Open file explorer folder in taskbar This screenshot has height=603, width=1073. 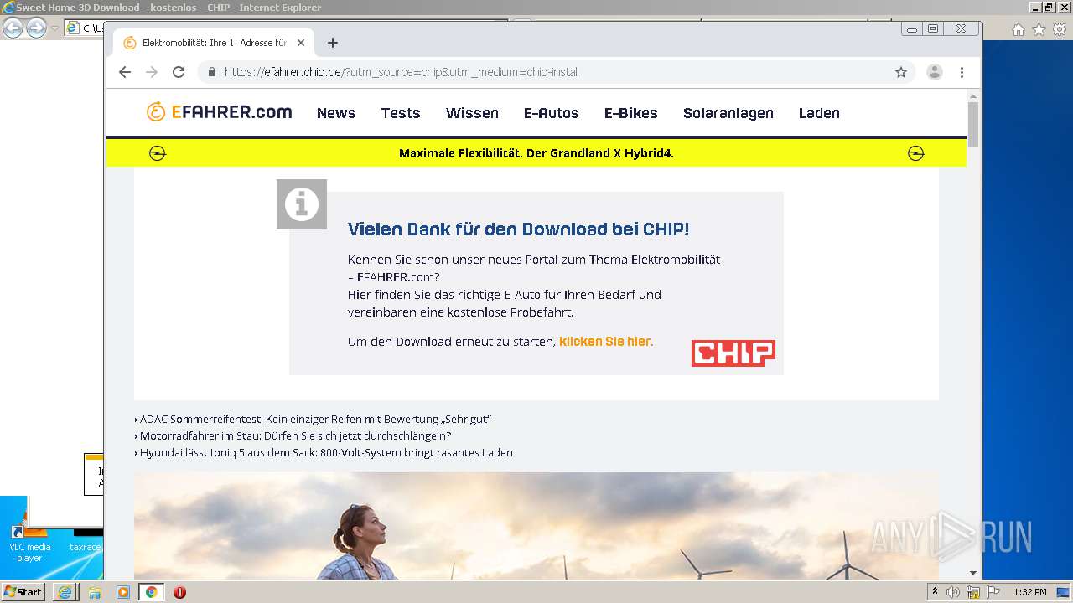click(x=94, y=592)
